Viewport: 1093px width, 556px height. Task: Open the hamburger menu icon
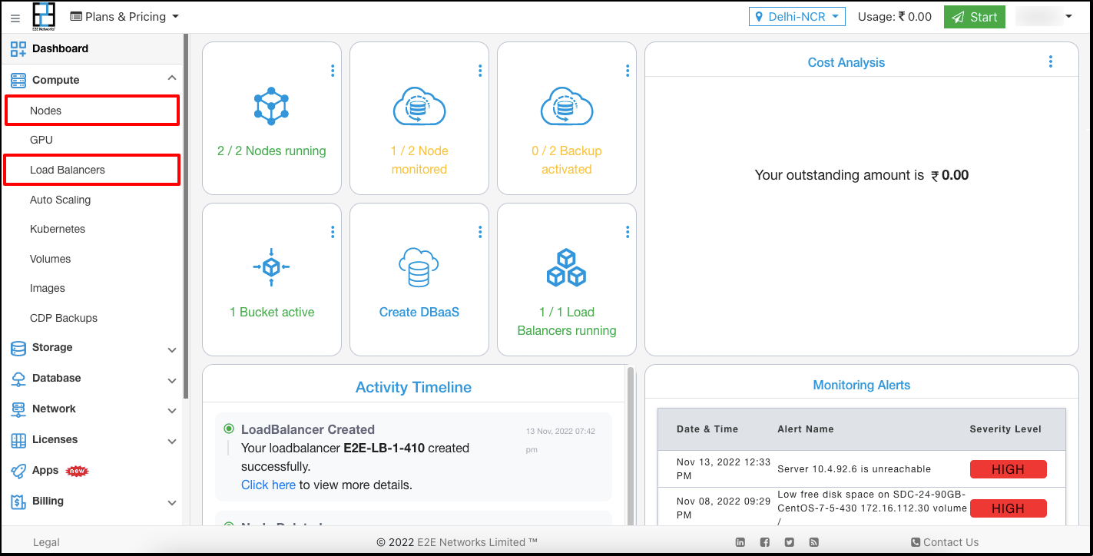coord(15,18)
